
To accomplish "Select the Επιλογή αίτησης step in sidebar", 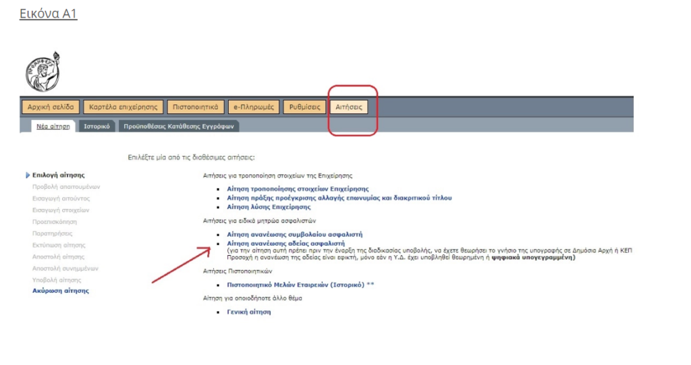I will pyautogui.click(x=58, y=175).
